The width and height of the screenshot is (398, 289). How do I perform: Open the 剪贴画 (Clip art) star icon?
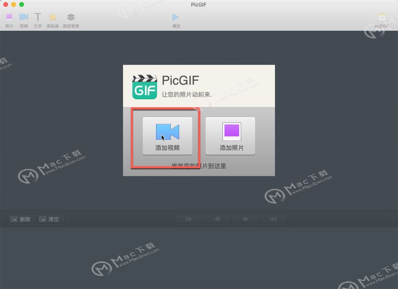pyautogui.click(x=53, y=20)
